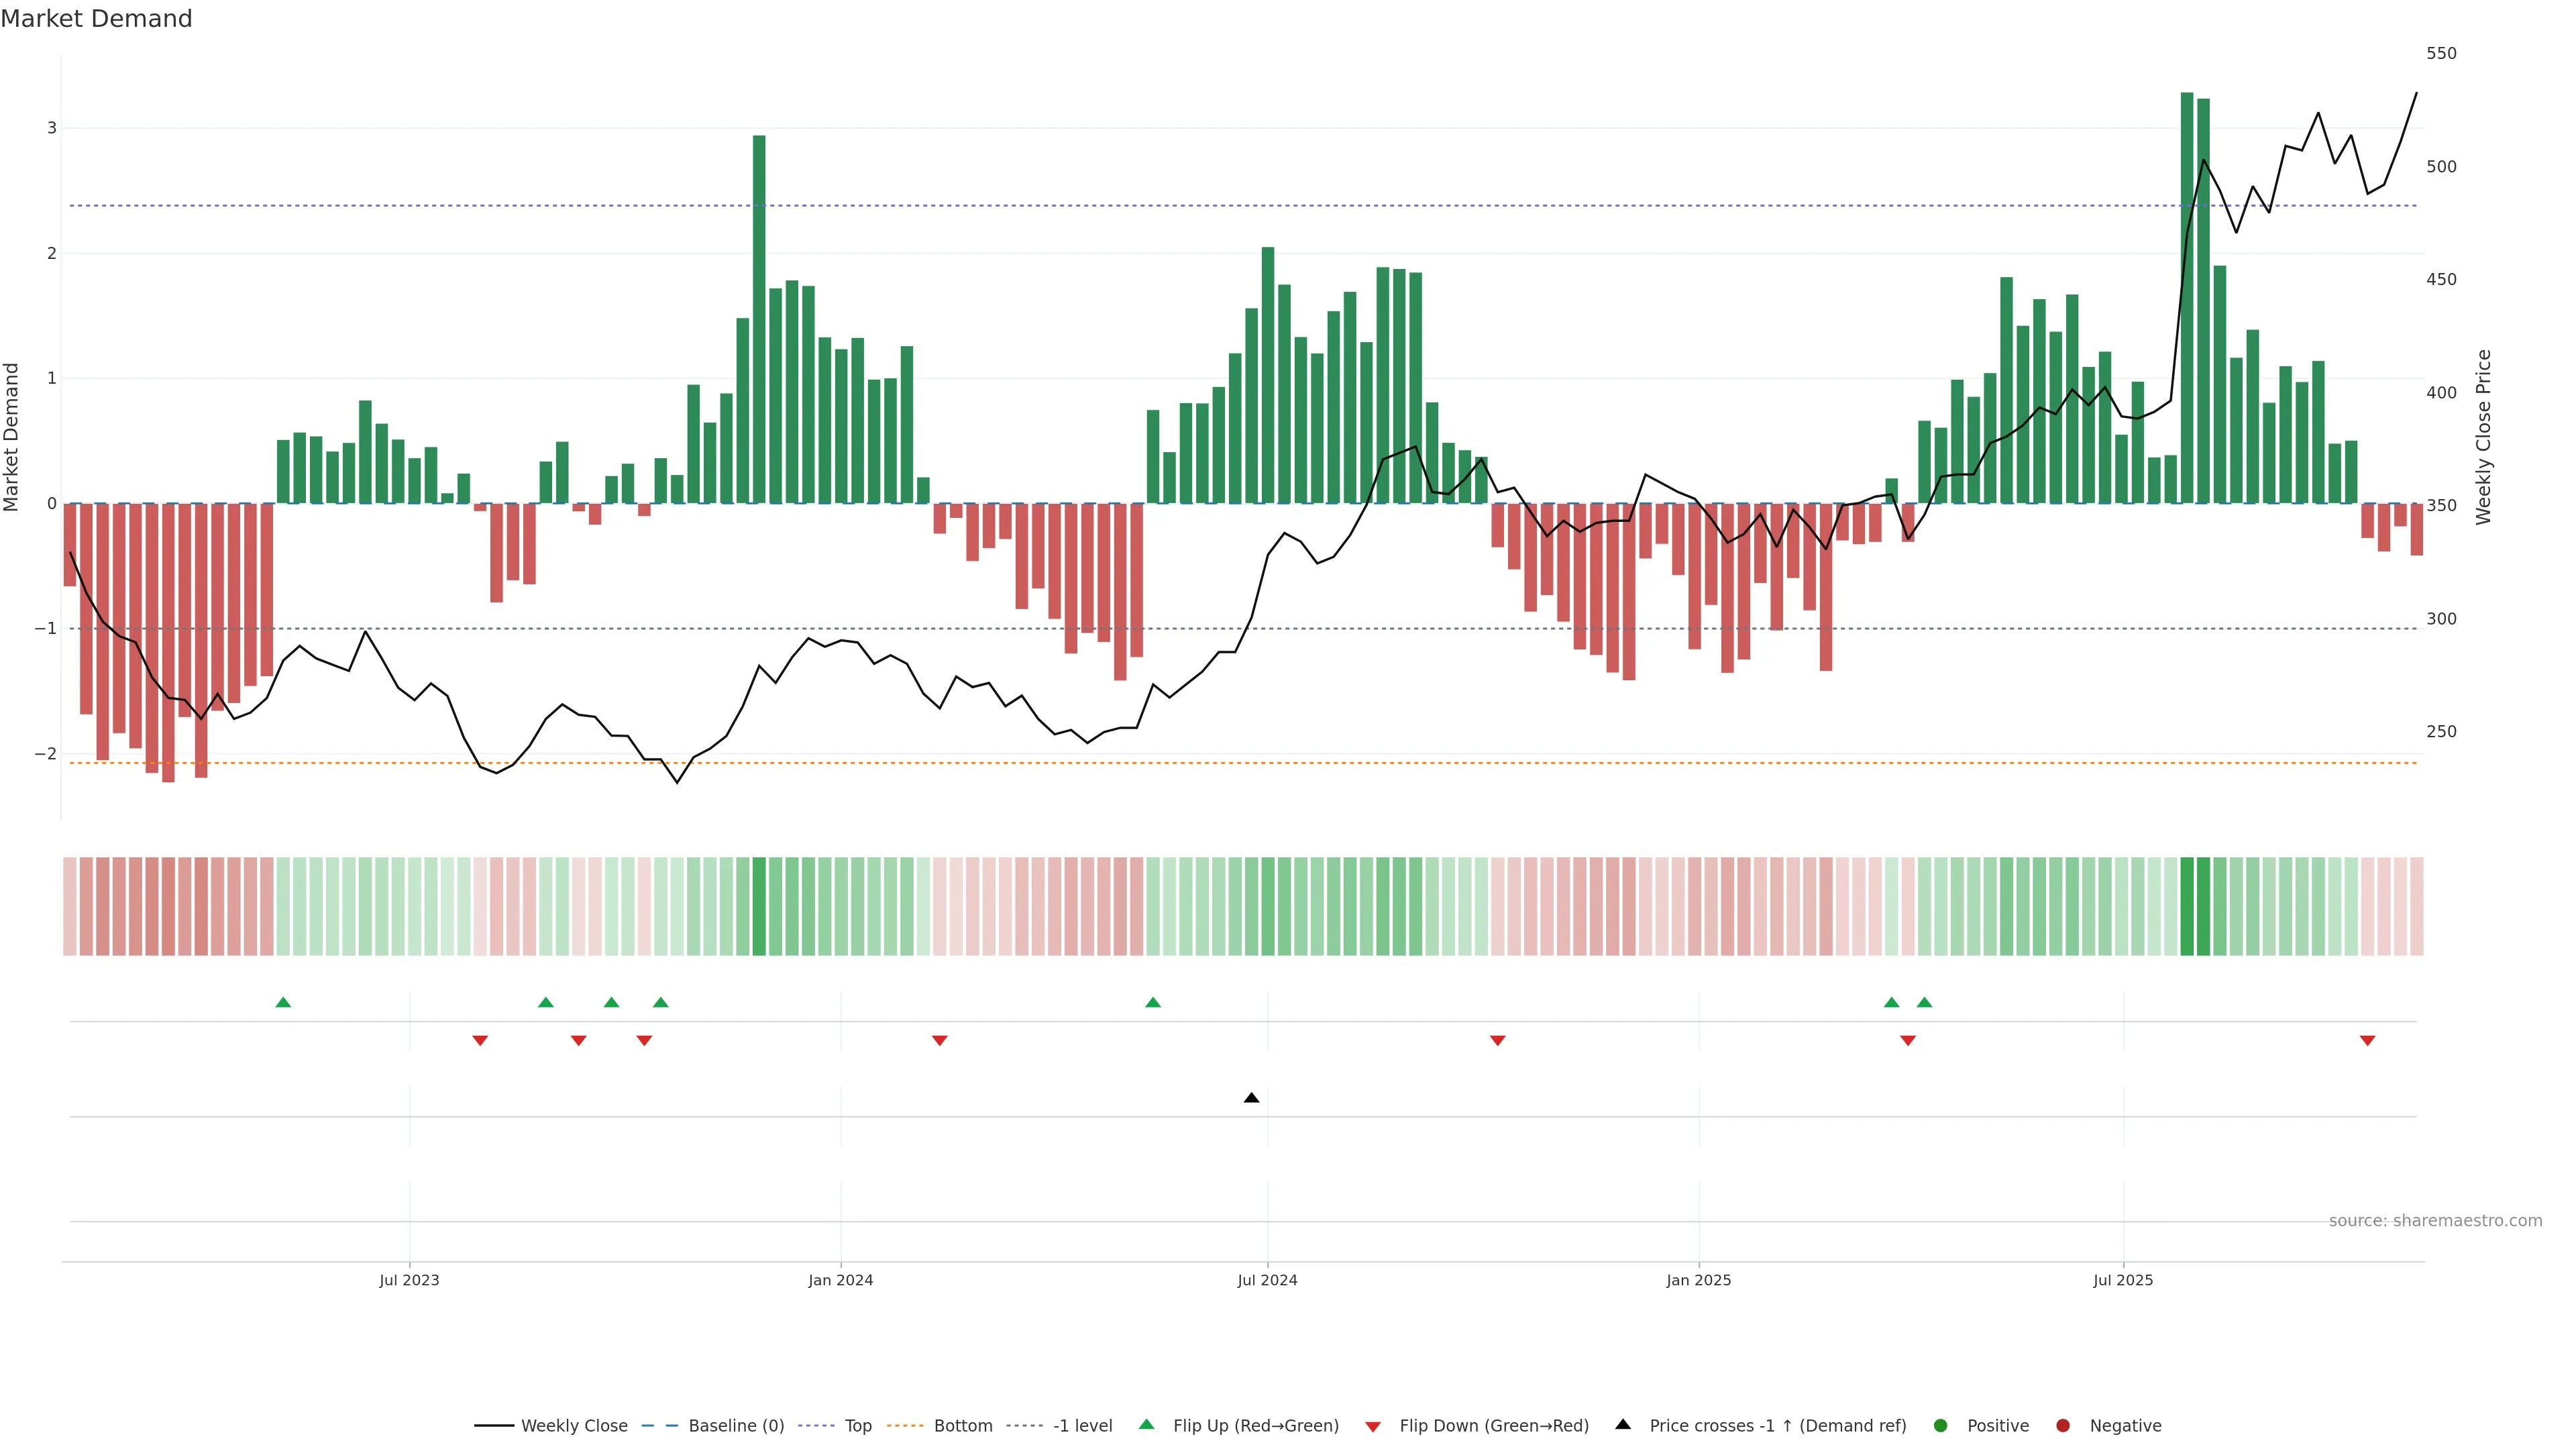Image resolution: width=2576 pixels, height=1449 pixels.
Task: Click the green Positive legend dot
Action: click(1941, 1426)
